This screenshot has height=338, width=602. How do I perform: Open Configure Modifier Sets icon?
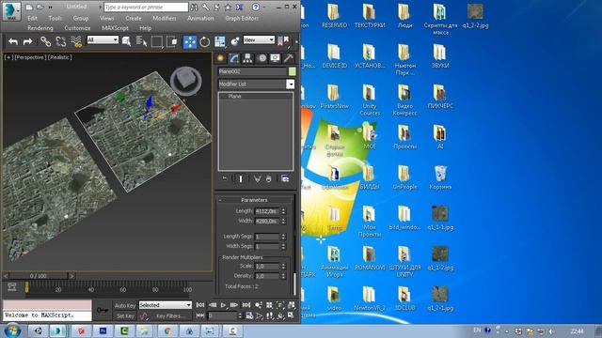click(285, 178)
